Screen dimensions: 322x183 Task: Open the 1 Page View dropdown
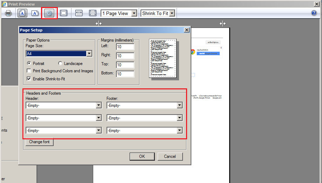(134, 13)
